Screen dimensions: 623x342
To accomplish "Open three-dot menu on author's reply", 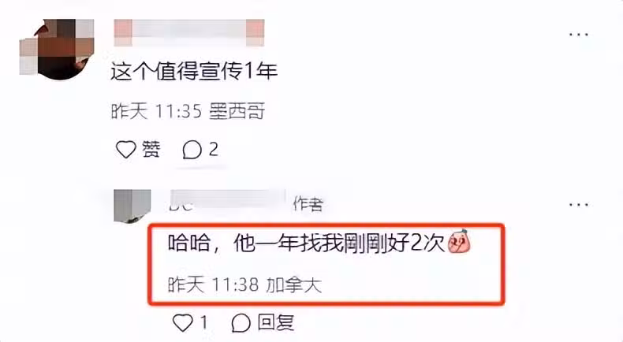I will click(579, 205).
